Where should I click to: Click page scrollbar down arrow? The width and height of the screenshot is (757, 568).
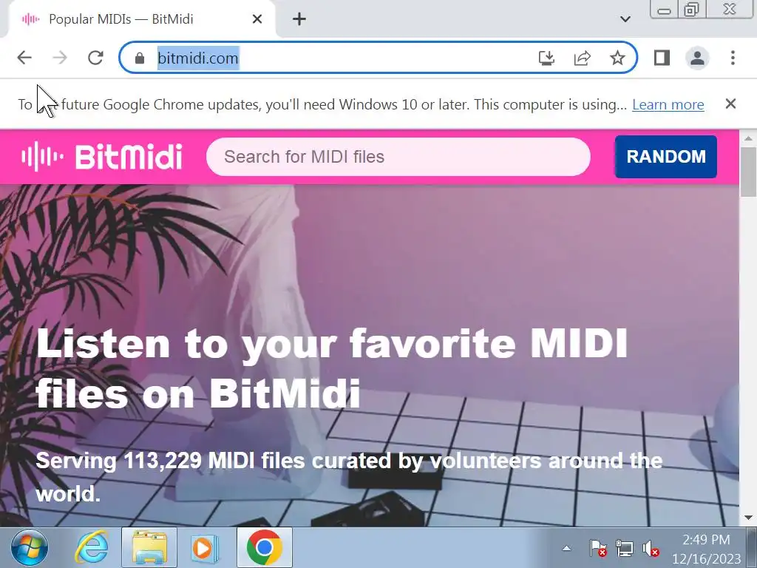click(748, 517)
